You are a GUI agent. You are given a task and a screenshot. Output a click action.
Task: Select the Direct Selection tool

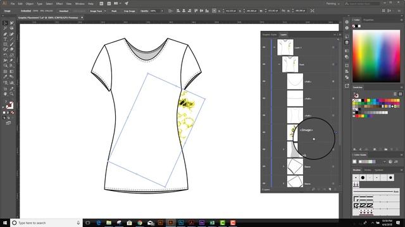(11, 23)
